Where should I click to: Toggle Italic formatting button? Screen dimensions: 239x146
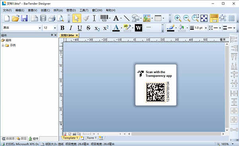coord(71,28)
